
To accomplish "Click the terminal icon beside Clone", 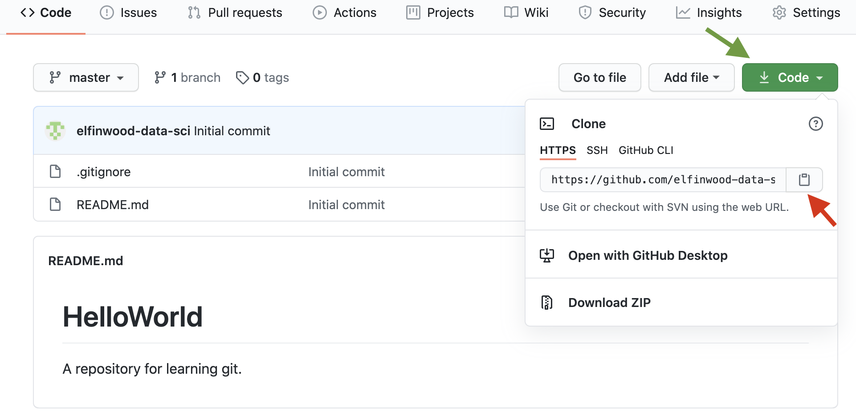I will click(x=547, y=124).
